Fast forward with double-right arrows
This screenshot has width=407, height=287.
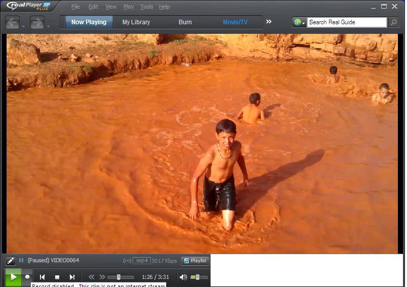point(102,277)
